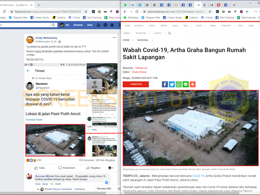The height and width of the screenshot is (195, 260).
Task: Switch to the WhatsApp tab in right browser
Action: pyautogui.click(x=125, y=5)
